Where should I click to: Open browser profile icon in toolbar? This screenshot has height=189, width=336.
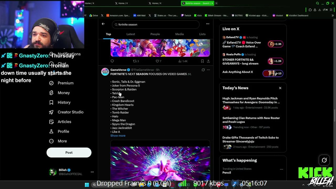[x=315, y=10]
